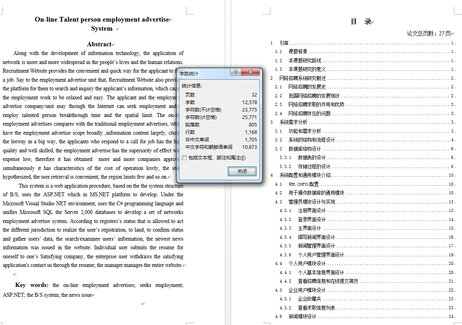Click contents entry 2.3 网络招聘求职的作用和优势
462x325 pixels.
[x=365, y=104]
